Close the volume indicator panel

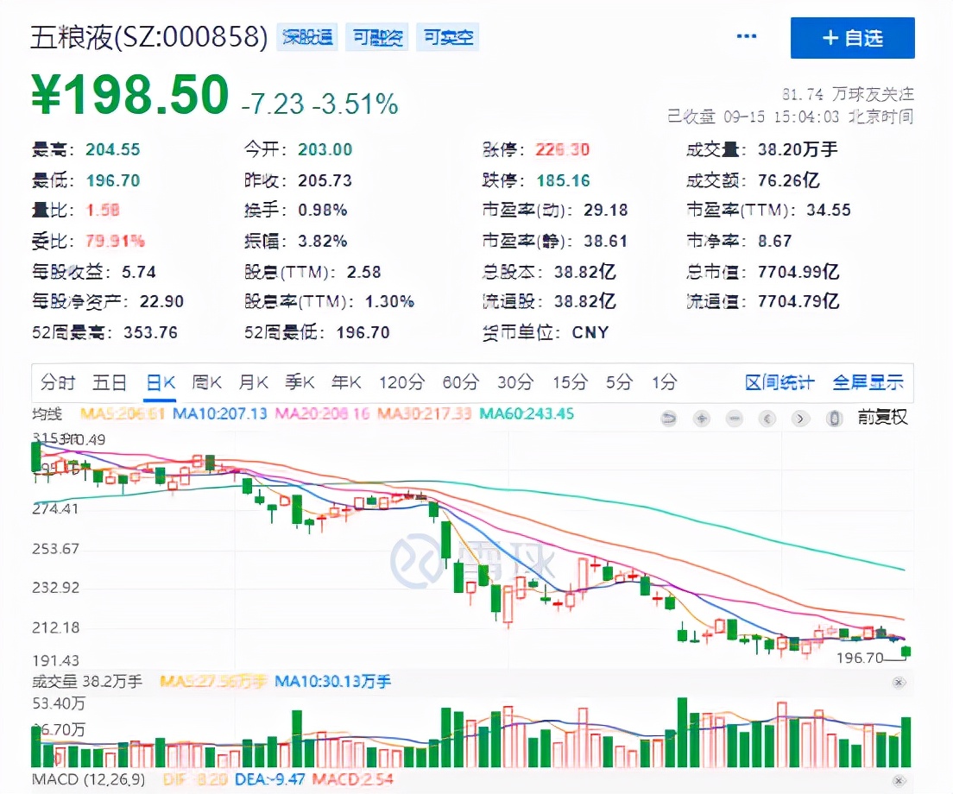coord(899,682)
